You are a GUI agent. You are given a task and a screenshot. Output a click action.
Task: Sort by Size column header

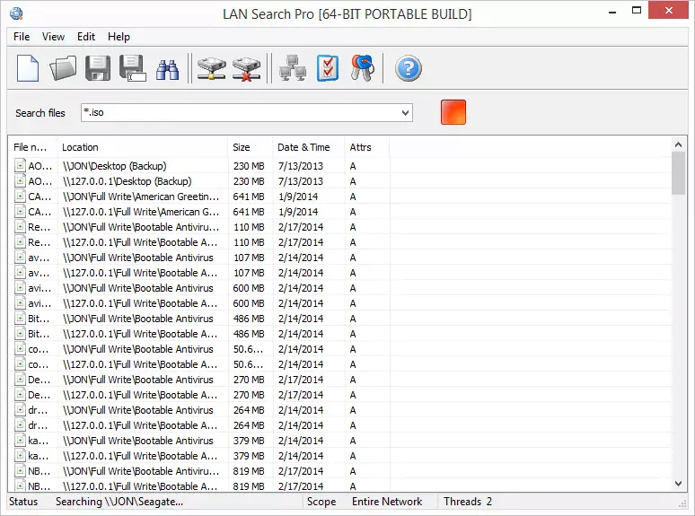click(x=251, y=147)
